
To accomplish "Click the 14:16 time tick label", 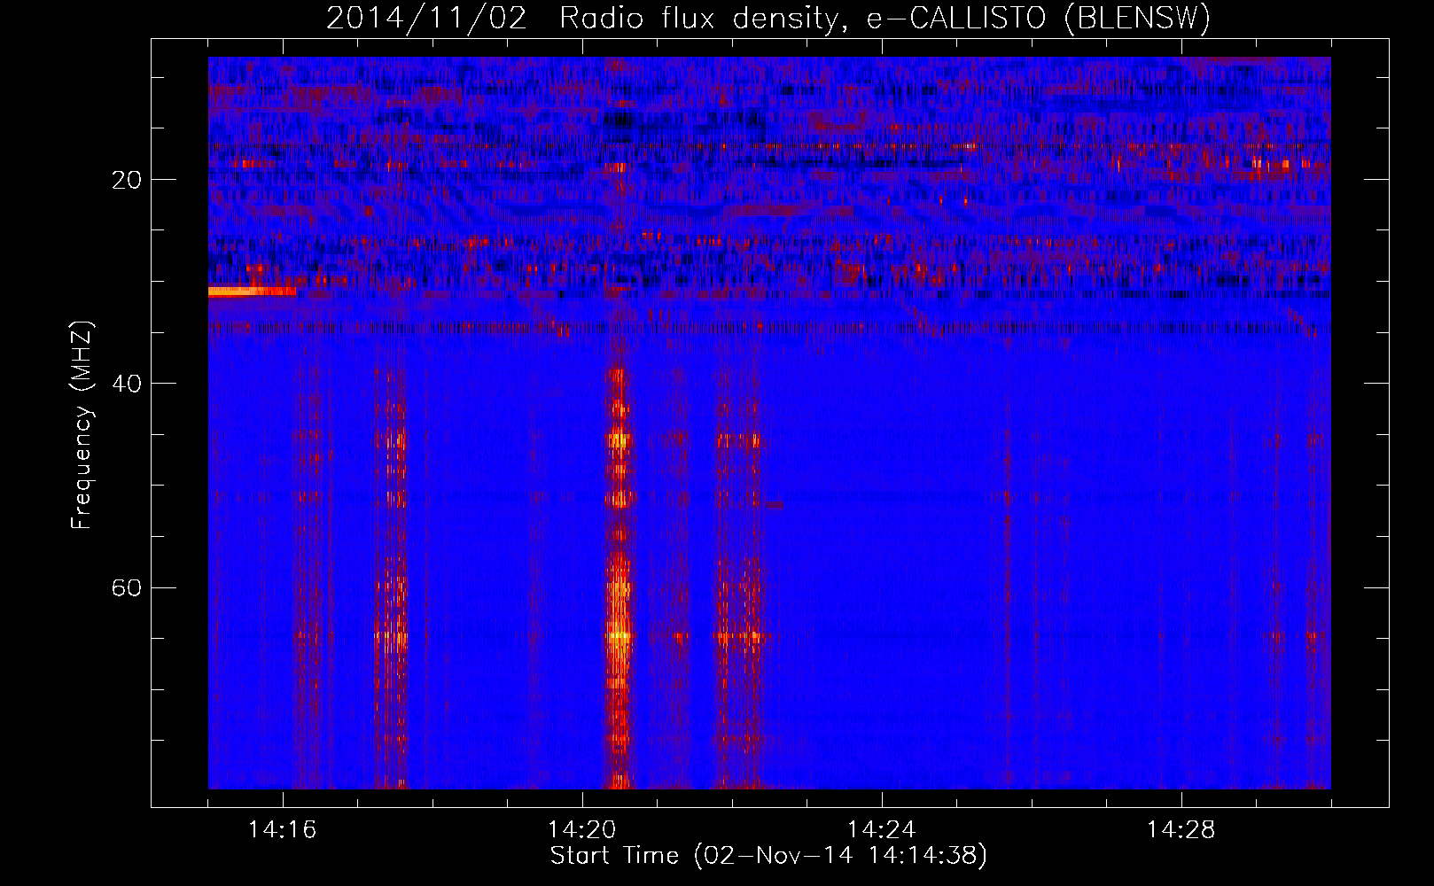I will click(x=283, y=830).
